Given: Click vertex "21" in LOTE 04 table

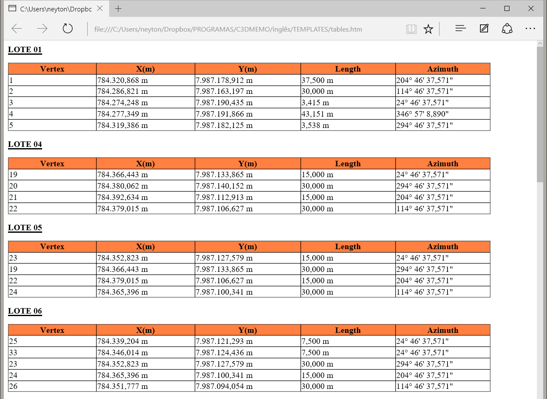Looking at the screenshot, I should coord(52,197).
